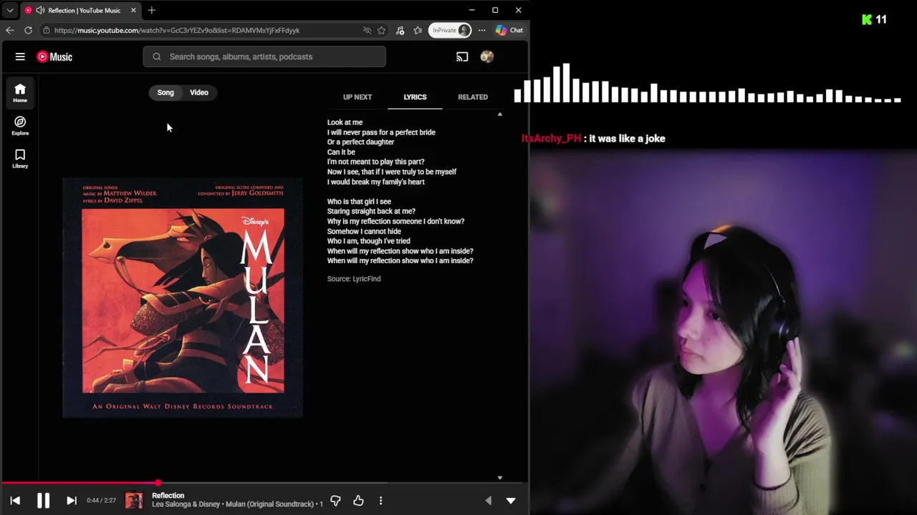Add this page to favorites with the star
This screenshot has width=917, height=515.
tap(381, 30)
